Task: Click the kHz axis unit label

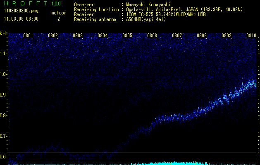Action: tap(4, 33)
